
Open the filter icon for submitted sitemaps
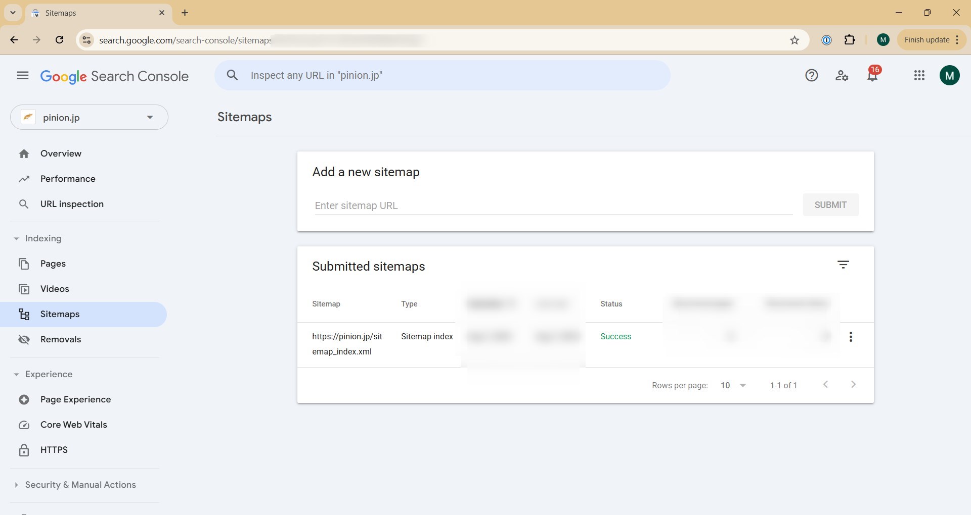tap(843, 265)
